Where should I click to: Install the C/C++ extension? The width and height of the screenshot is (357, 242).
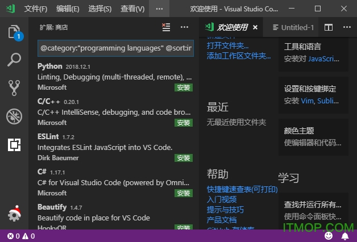click(184, 123)
